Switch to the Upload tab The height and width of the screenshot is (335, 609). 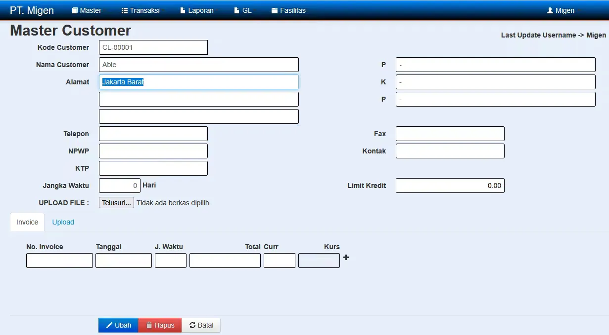63,222
